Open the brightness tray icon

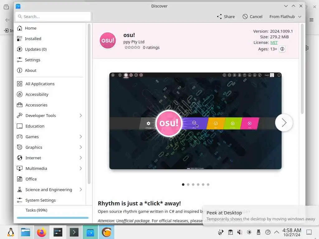[249, 232]
